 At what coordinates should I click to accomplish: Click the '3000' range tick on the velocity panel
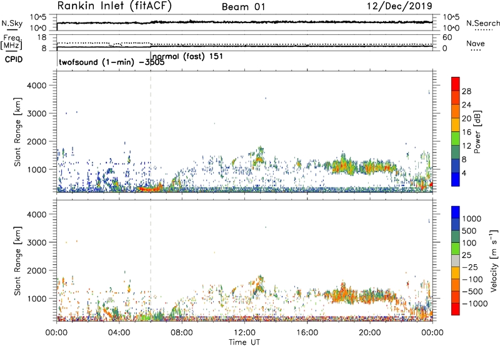tap(37, 242)
